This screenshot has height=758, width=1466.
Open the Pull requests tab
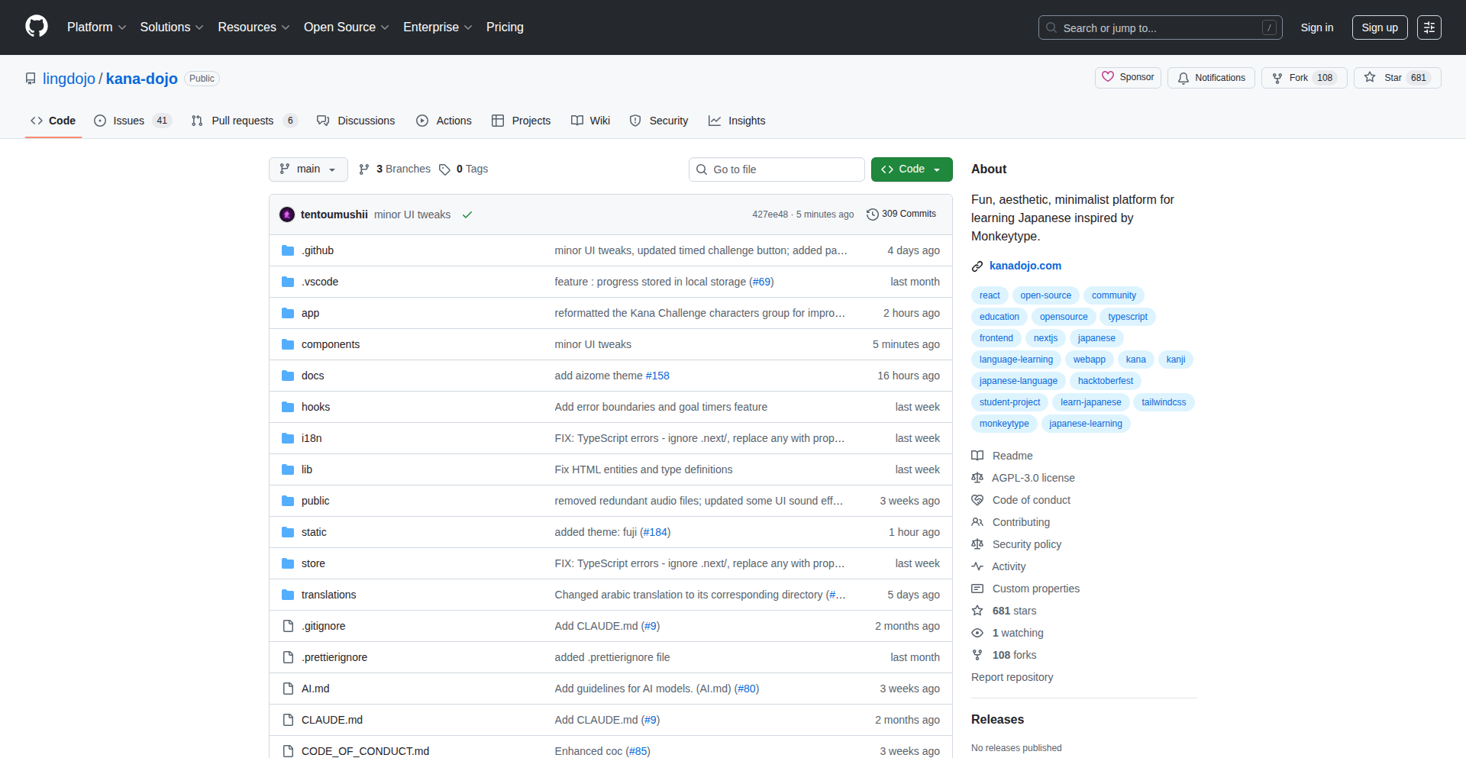[242, 121]
